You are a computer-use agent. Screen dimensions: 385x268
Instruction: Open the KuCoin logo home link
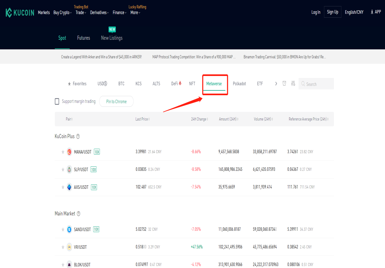click(x=20, y=13)
